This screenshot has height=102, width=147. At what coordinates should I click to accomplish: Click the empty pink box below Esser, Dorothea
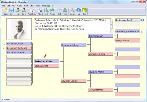[127, 94]
